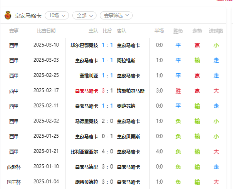
Task: Select away team 皇家贝蒂斯
Action: pos(128,136)
